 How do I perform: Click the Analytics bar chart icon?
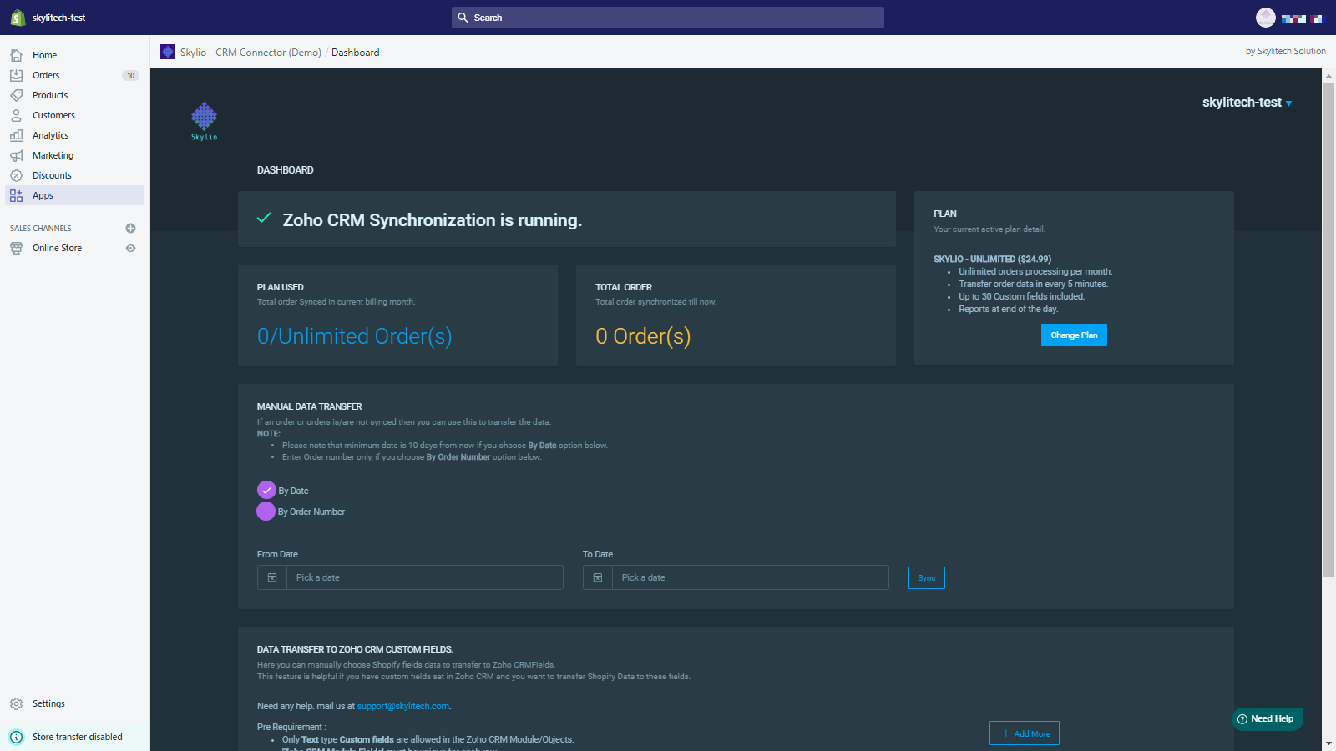[16, 135]
